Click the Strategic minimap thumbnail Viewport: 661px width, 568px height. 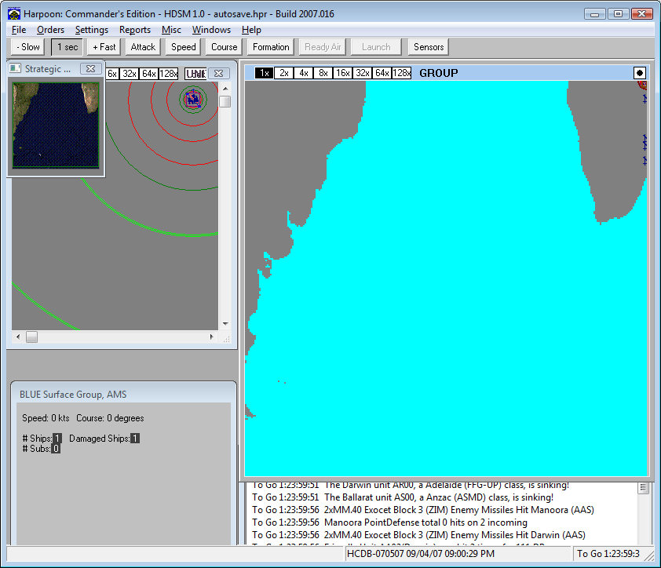pos(55,124)
